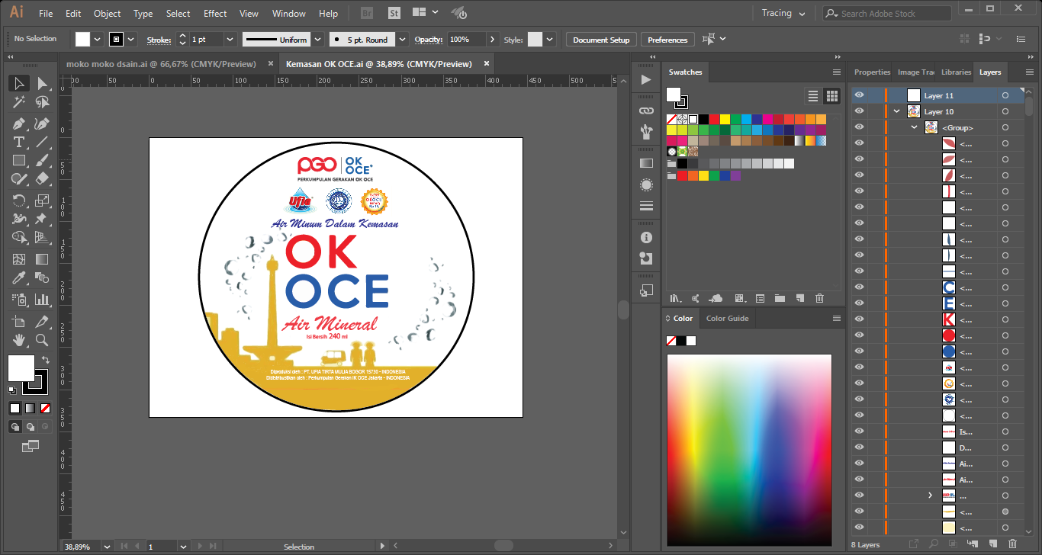Delete swatch with trash icon in Swatches
The image size is (1042, 555).
coord(819,298)
